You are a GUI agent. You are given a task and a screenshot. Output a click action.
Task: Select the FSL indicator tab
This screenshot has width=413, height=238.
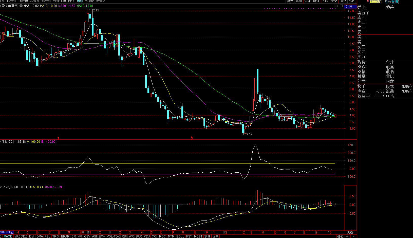click(47, 236)
